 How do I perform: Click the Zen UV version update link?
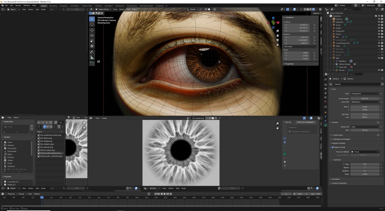(305, 122)
